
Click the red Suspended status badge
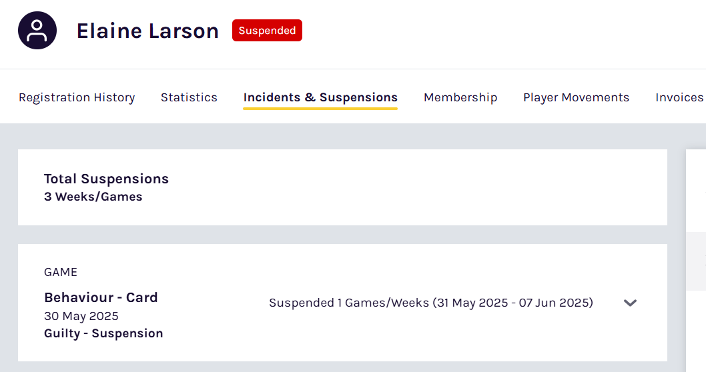[267, 31]
